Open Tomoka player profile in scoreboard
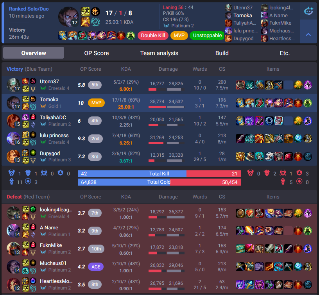Screen dimensions: 319x295 tap(49, 99)
